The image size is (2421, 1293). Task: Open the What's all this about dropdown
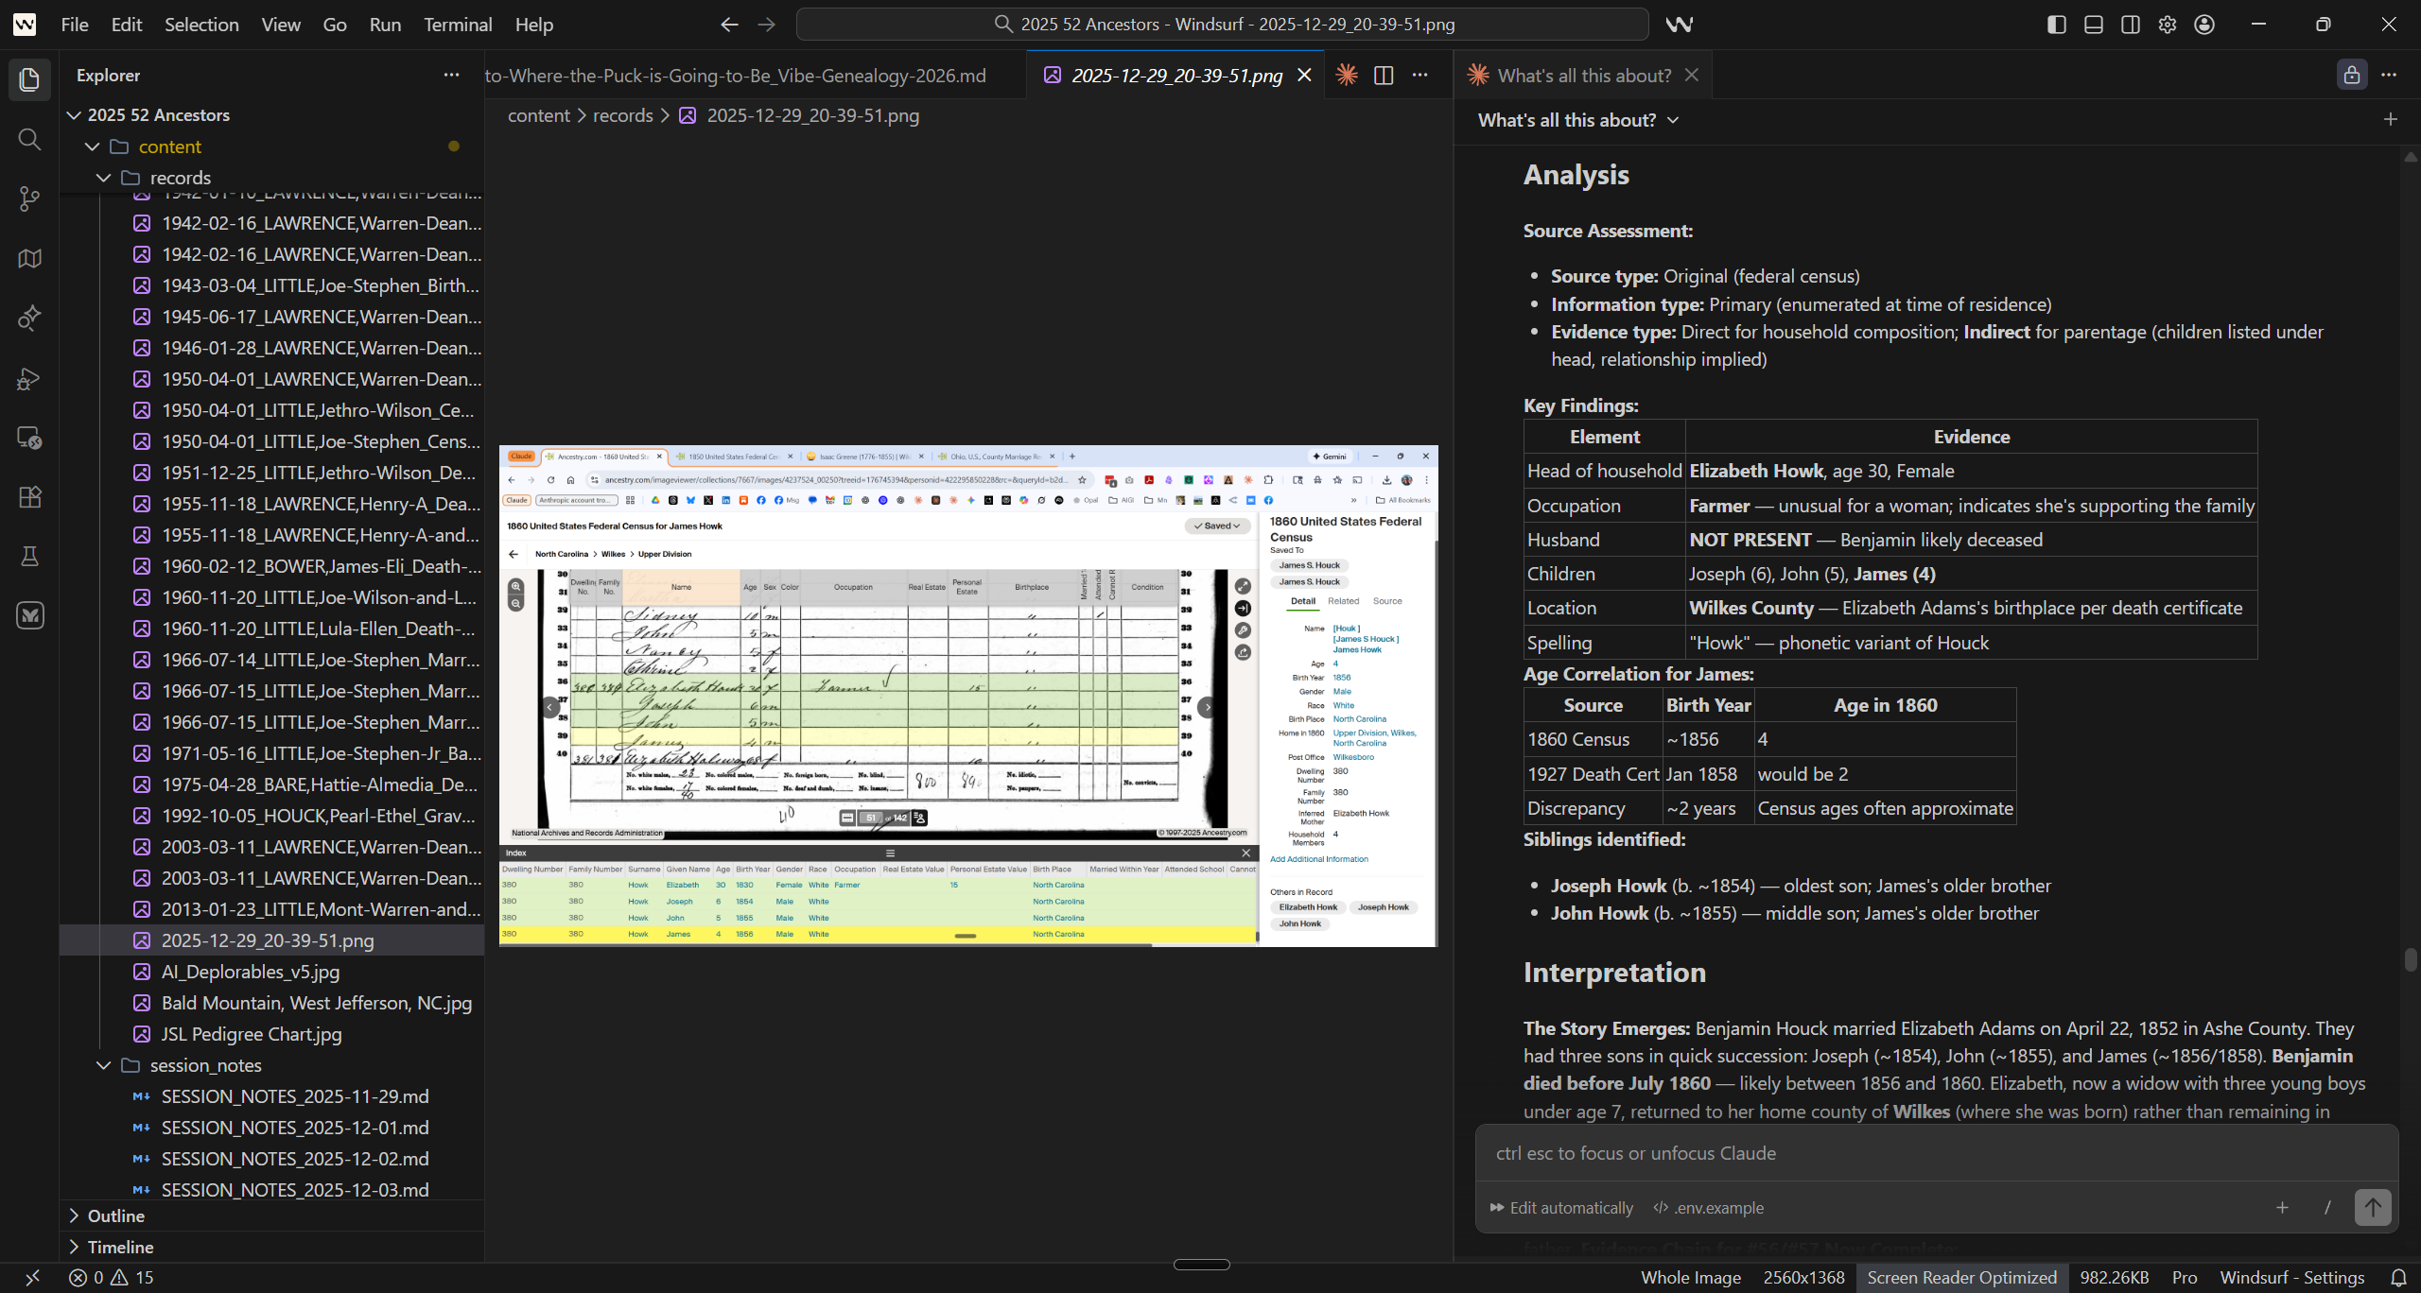pos(1577,120)
